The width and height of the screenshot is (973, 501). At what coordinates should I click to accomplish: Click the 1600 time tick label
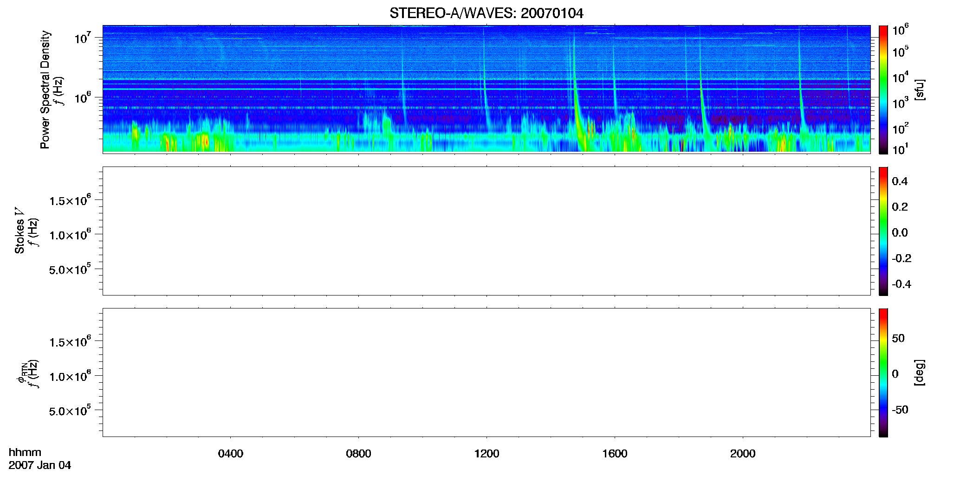[x=615, y=454]
